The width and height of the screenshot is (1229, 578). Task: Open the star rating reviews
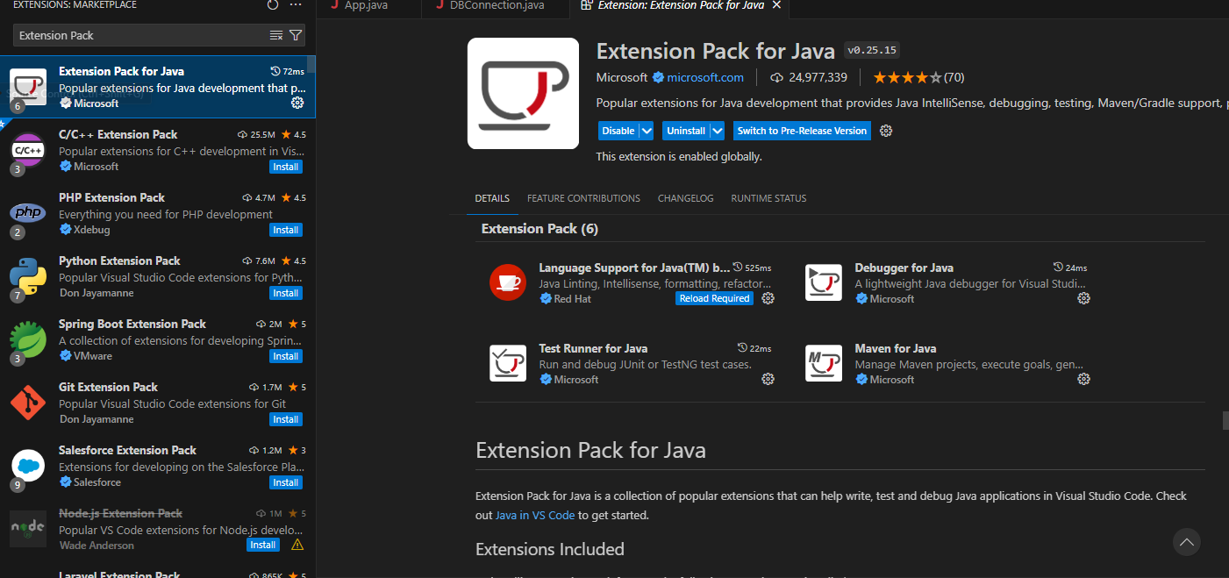pyautogui.click(x=919, y=77)
